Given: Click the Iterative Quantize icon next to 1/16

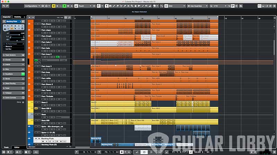Looking at the screenshot, I should click(229, 6).
